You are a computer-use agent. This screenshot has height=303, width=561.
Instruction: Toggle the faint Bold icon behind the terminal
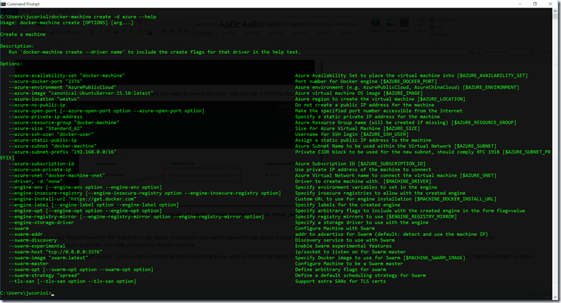tap(93, 32)
